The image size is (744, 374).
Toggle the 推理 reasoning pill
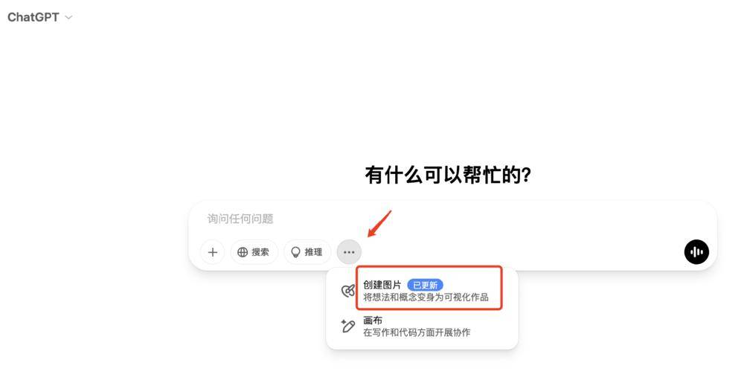click(307, 252)
